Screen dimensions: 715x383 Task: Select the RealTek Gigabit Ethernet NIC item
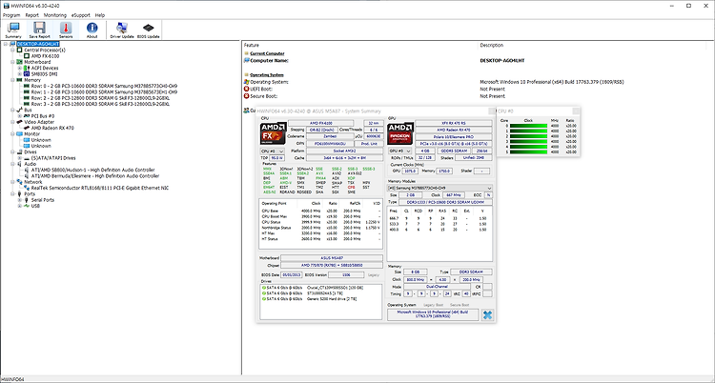[99, 188]
